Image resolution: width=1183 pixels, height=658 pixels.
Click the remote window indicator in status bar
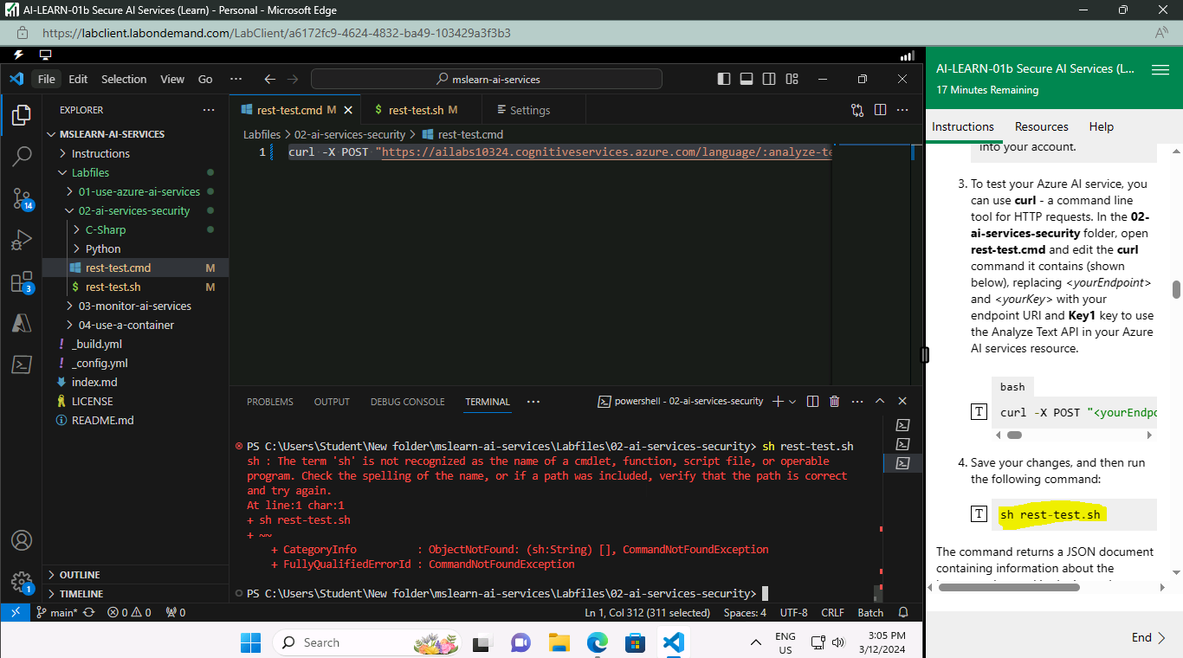pyautogui.click(x=15, y=612)
